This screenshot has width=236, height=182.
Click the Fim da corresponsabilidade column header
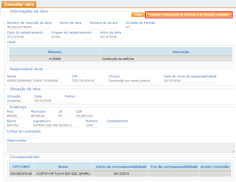click(x=174, y=167)
